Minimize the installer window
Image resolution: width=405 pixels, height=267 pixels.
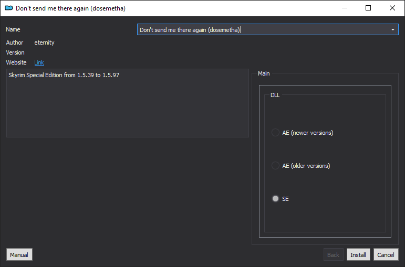(x=345, y=8)
